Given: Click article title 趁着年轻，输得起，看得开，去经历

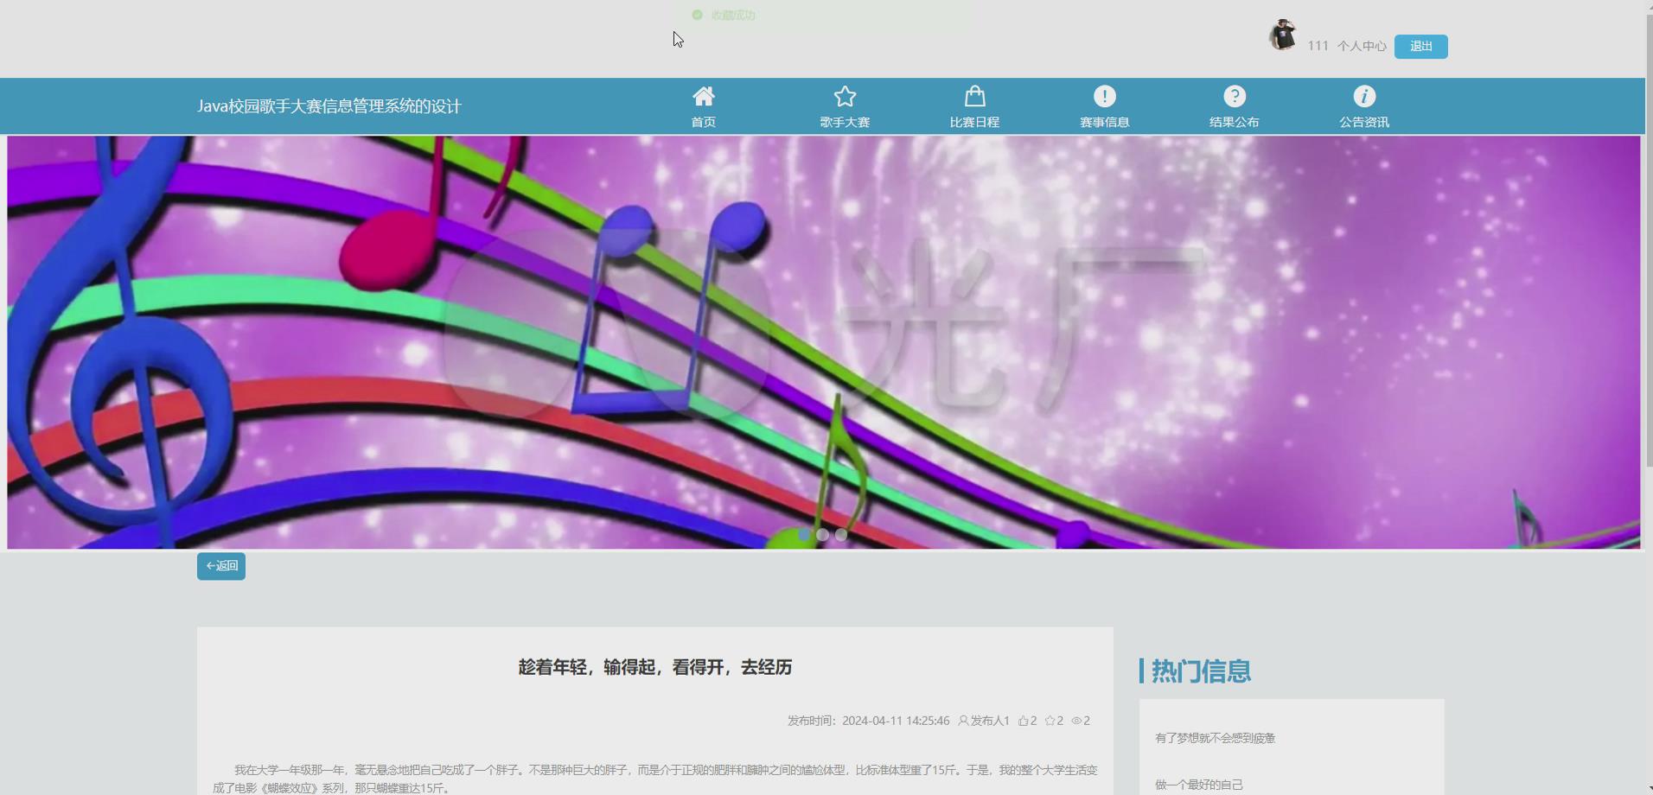Looking at the screenshot, I should click(655, 667).
